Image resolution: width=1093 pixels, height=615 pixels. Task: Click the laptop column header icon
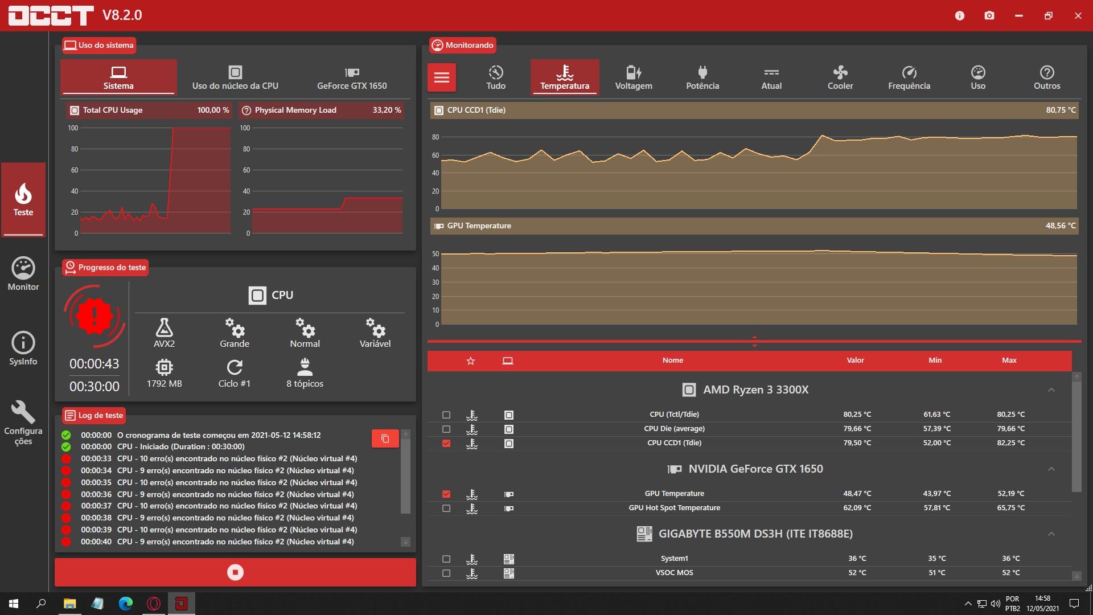[508, 360]
